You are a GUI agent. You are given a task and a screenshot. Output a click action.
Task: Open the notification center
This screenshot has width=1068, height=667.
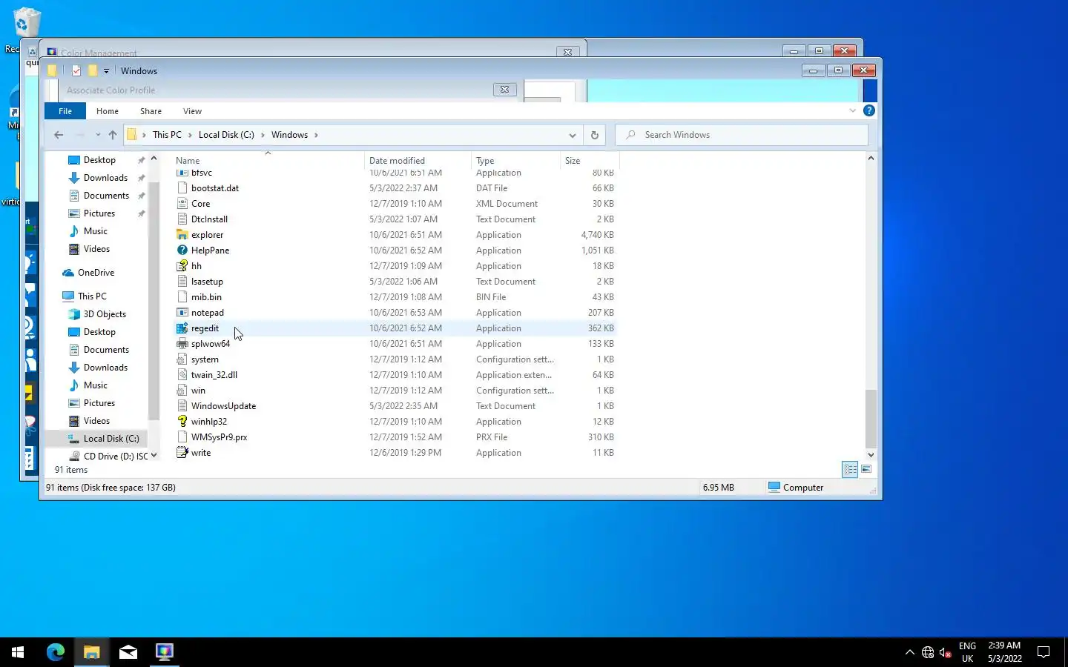1044,652
